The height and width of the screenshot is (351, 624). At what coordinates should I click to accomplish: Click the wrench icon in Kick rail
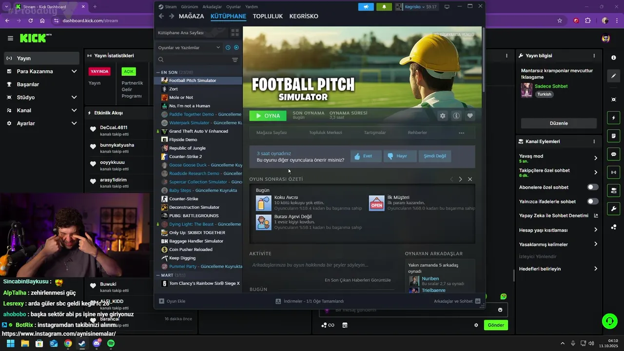click(x=613, y=209)
